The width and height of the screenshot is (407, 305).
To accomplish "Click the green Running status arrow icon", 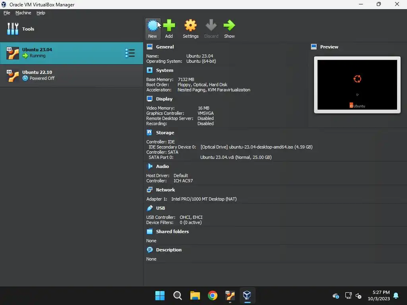I will pos(25,56).
